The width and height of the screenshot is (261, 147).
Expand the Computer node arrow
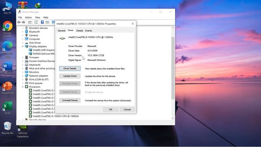23,39
